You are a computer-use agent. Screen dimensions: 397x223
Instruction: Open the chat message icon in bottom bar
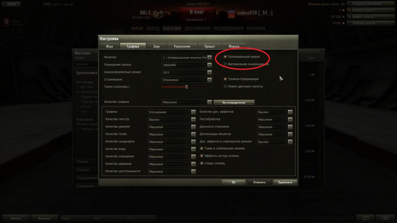click(x=366, y=218)
